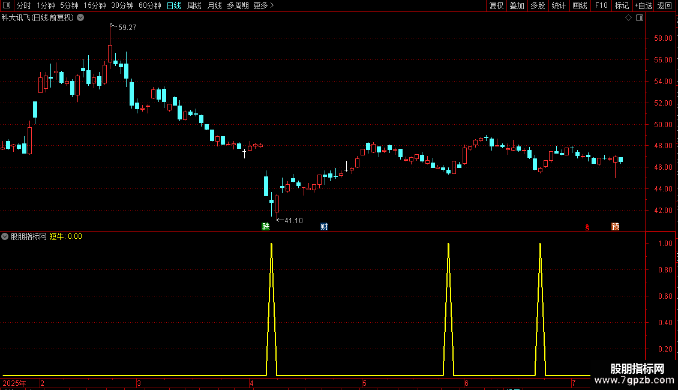The height and width of the screenshot is (390, 678).
Task: Switch to 周线 weekly chart
Action: point(194,5)
